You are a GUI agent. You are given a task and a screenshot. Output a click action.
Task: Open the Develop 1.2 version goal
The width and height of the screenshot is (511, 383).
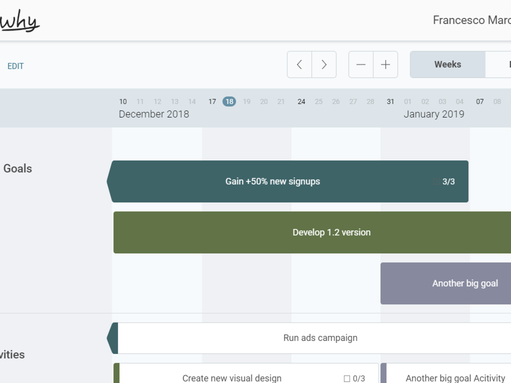(x=331, y=232)
